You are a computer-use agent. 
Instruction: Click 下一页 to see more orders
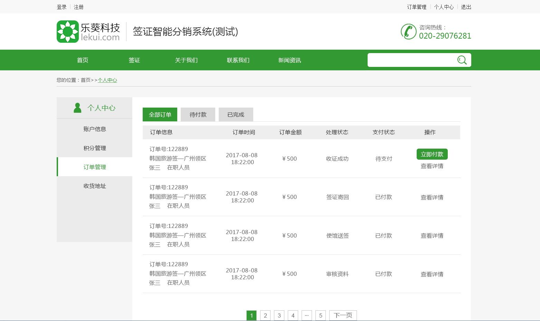point(342,315)
